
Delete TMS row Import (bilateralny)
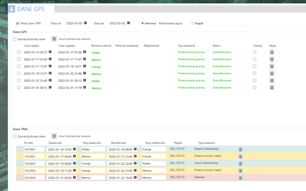[x=240, y=164]
